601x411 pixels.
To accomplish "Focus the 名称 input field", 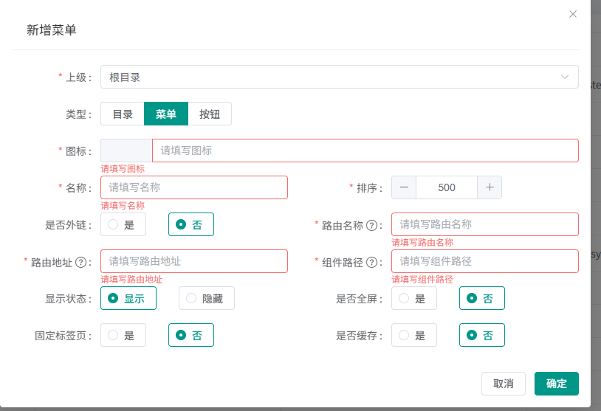I will click(194, 187).
